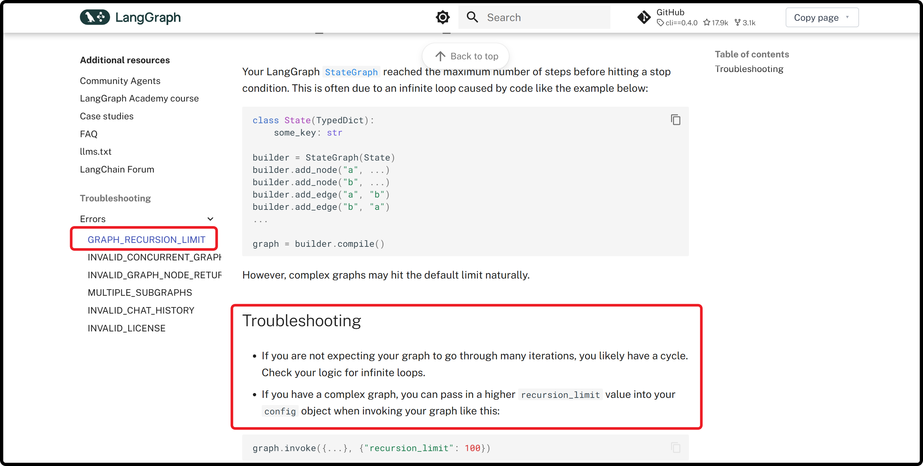
Task: Open INVALID_GRAPH_NODE_RETURN error page
Action: [155, 275]
